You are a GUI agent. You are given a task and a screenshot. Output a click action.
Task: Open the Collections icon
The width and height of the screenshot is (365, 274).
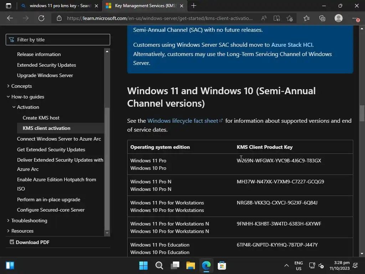tap(322, 18)
